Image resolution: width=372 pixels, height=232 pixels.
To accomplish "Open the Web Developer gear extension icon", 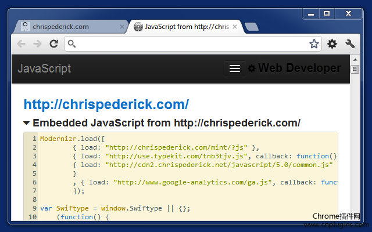I will click(x=332, y=44).
